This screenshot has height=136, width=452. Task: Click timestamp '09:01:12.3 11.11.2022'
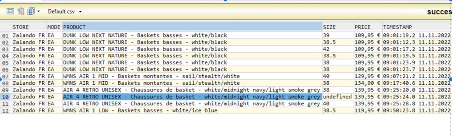(x=417, y=42)
